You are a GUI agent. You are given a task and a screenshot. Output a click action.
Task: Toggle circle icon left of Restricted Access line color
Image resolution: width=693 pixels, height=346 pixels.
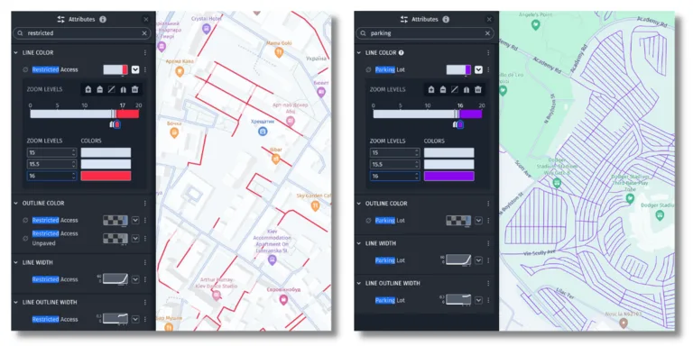click(x=25, y=69)
